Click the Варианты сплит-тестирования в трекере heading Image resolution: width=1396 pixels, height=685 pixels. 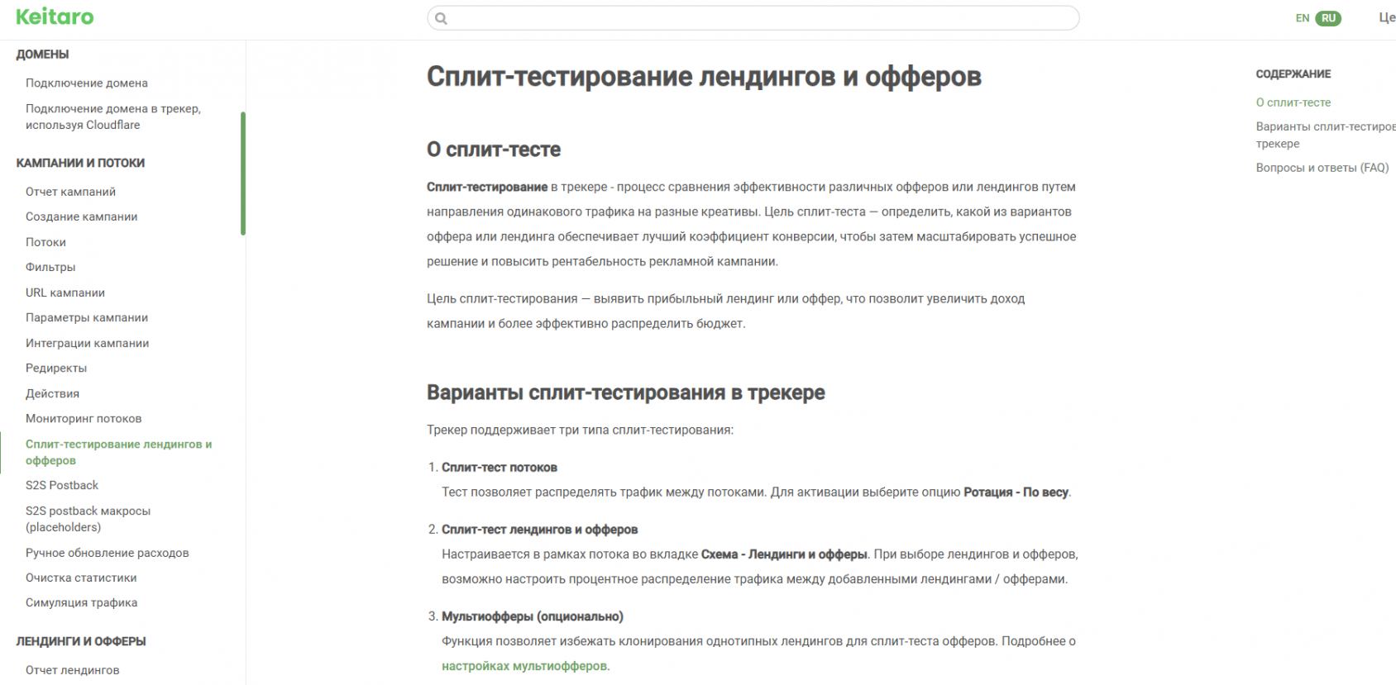pos(626,392)
